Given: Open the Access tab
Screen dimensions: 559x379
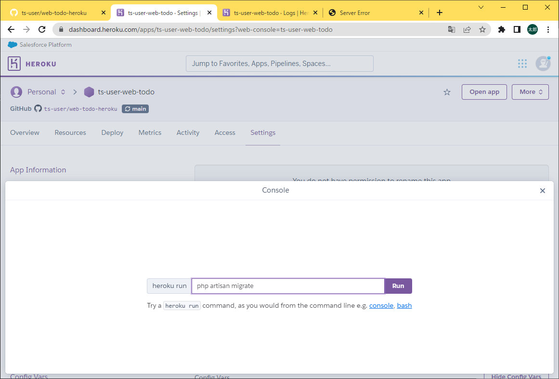Looking at the screenshot, I should tap(225, 132).
